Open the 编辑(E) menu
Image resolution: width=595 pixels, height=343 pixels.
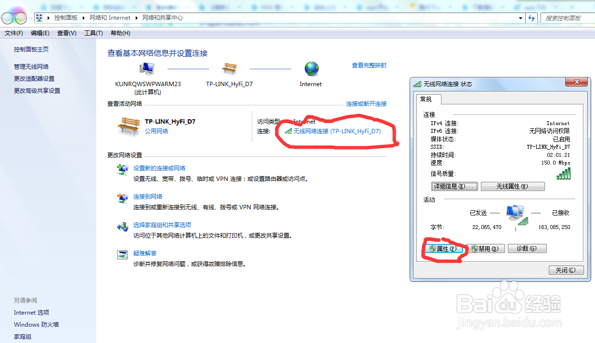click(40, 33)
